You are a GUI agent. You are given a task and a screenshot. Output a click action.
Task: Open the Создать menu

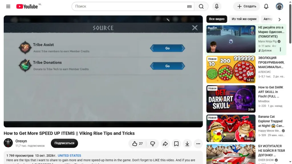[x=247, y=7]
